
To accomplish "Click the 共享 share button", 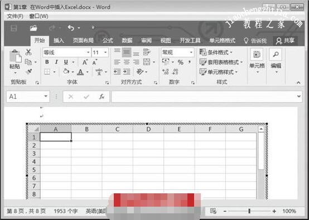I will click(285, 41).
